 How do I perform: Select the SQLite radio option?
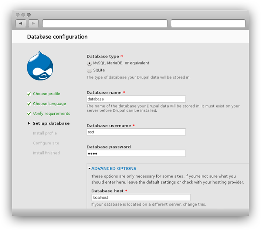(x=89, y=70)
